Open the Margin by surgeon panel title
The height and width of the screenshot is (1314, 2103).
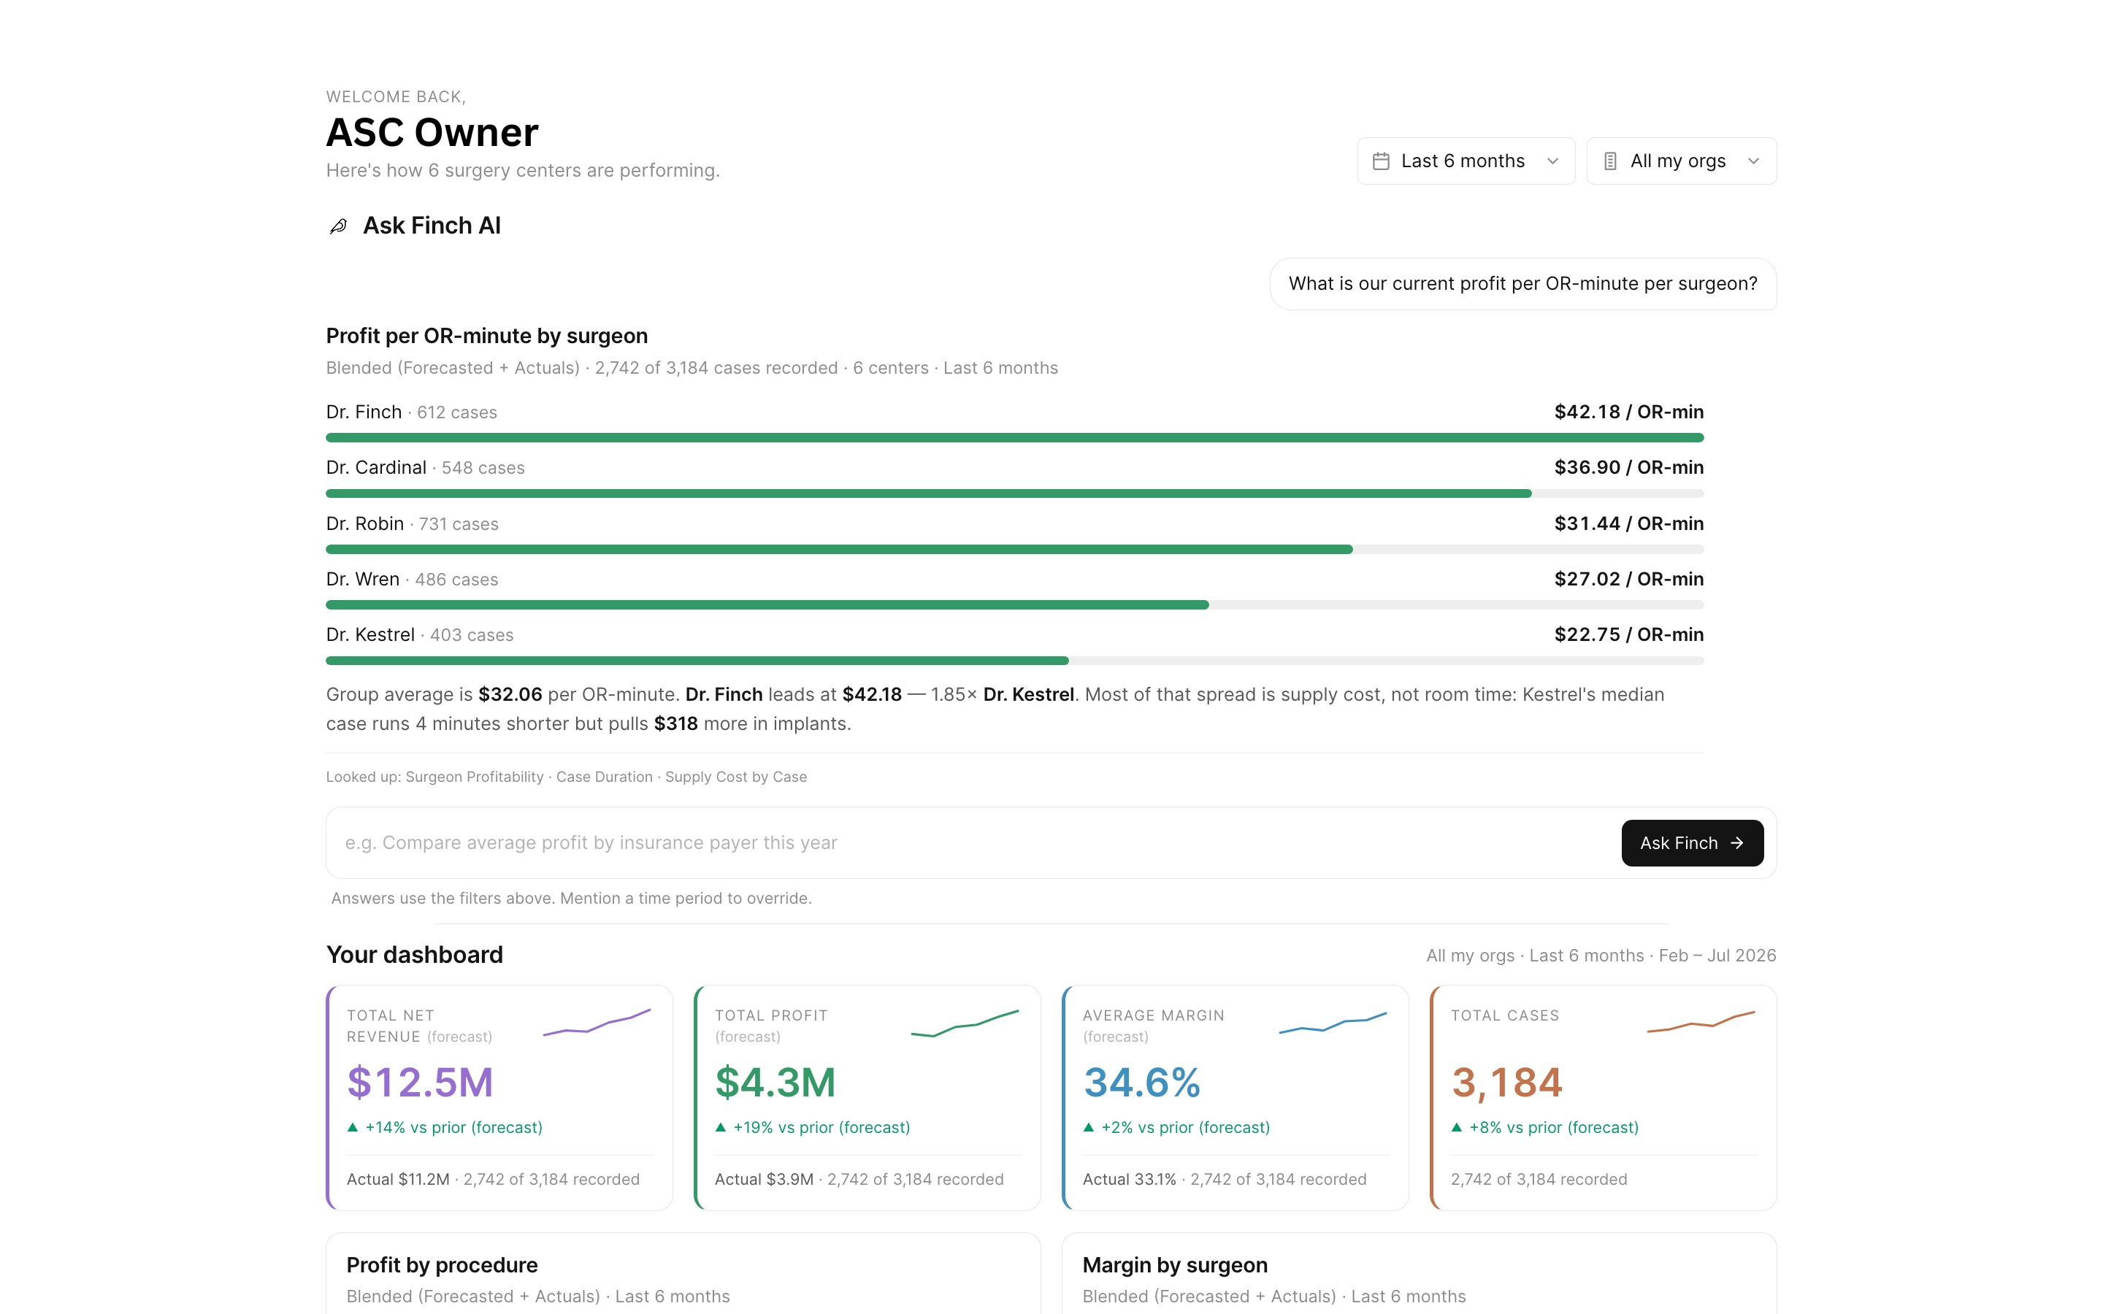point(1175,1265)
